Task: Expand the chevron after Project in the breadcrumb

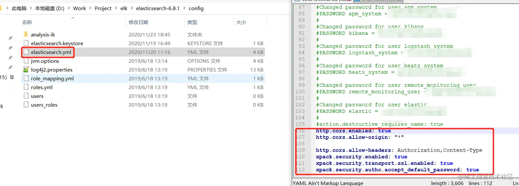Action: pos(116,8)
